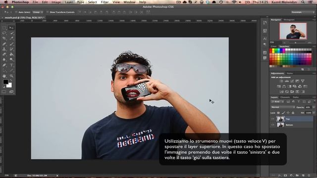Select the Lasso tool
317x178 pixels.
point(4,33)
